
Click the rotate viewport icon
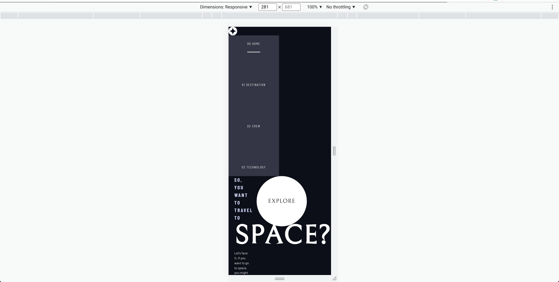coord(366,7)
